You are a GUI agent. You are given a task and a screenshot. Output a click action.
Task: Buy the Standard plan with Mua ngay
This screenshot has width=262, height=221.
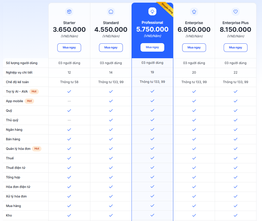(x=111, y=48)
